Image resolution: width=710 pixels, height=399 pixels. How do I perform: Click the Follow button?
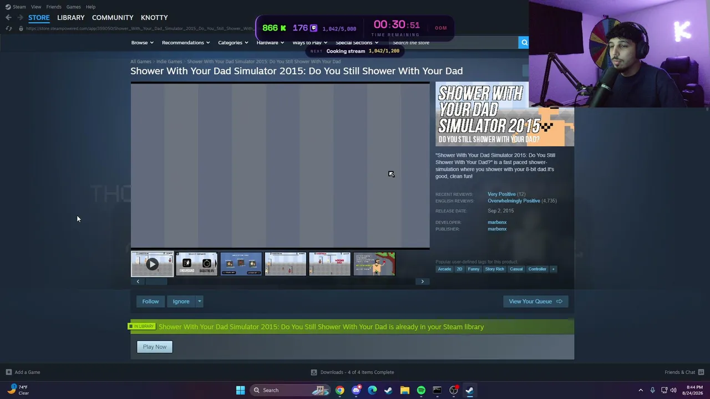[150, 301]
